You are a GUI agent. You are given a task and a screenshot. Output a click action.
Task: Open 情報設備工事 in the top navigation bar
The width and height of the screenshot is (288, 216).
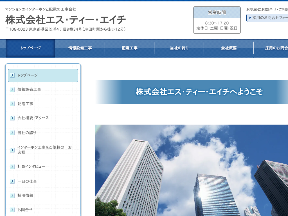click(x=80, y=48)
